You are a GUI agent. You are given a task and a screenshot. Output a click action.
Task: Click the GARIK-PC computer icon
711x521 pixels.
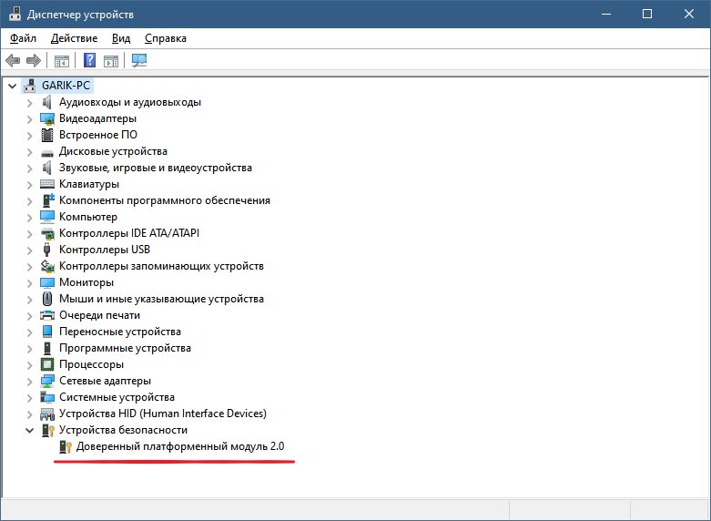tap(30, 86)
